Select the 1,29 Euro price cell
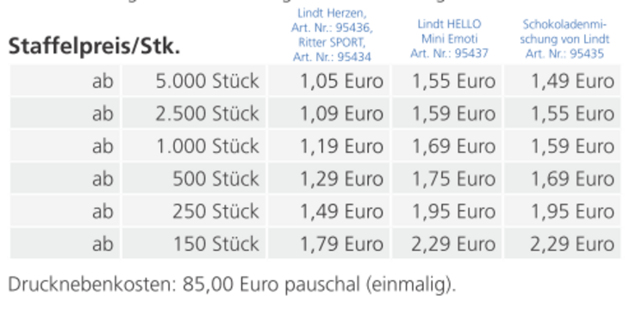The image size is (629, 312). tap(328, 179)
